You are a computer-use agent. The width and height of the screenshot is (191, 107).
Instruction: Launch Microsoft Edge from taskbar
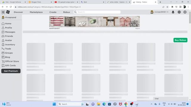tap(104, 104)
